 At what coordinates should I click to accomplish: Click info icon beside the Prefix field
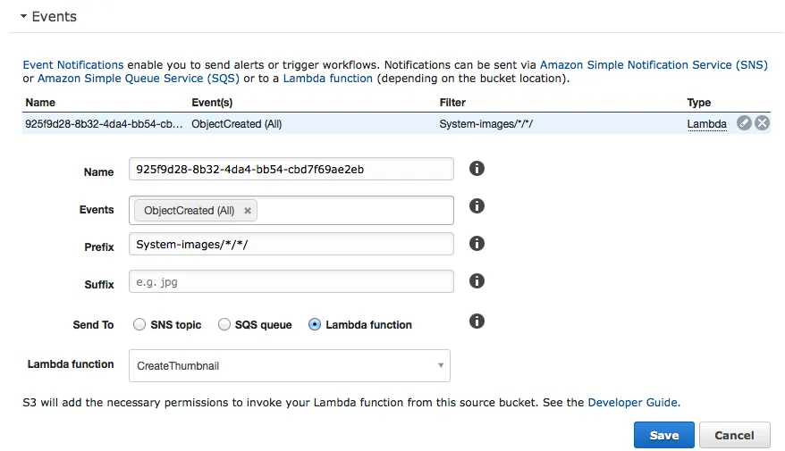[x=477, y=244]
